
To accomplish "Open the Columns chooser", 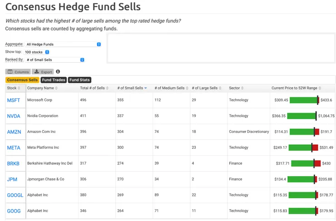I will pos(18,72).
